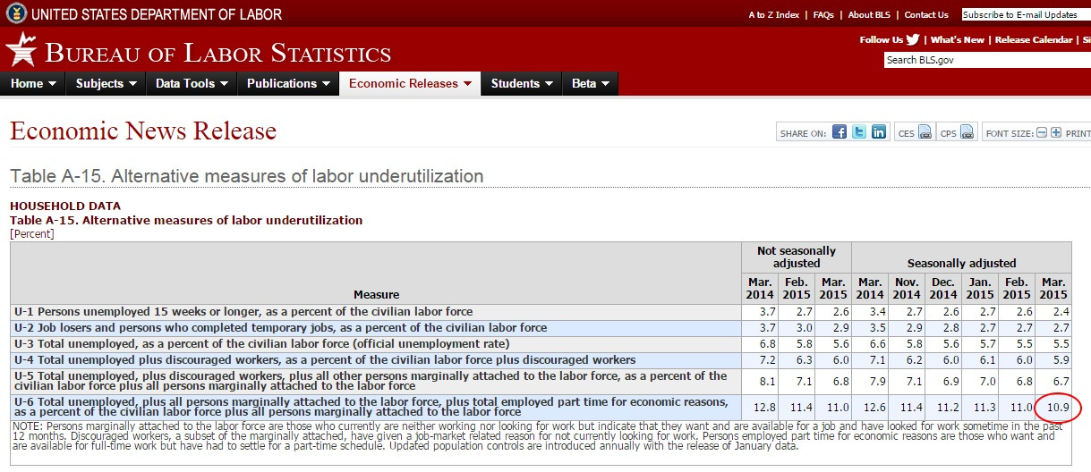
Task: Expand the Subjects menu
Action: coord(107,83)
